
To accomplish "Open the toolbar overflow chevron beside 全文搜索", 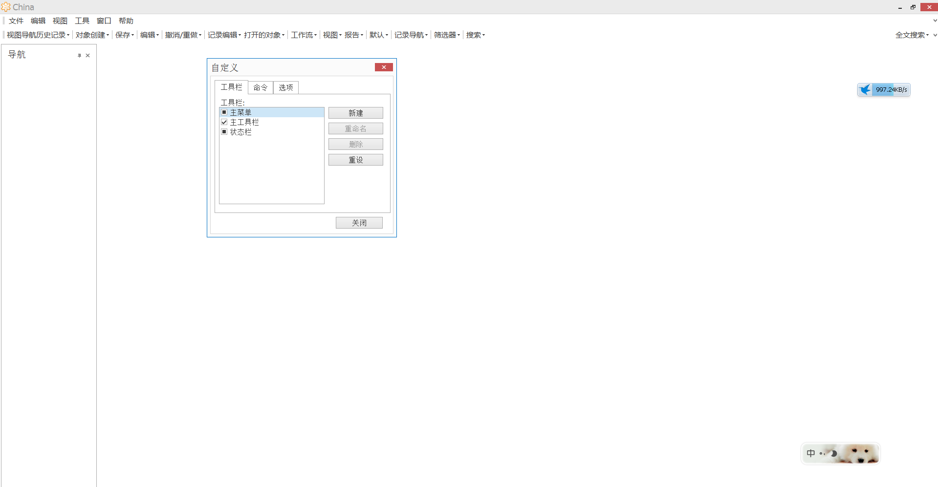I will [935, 35].
